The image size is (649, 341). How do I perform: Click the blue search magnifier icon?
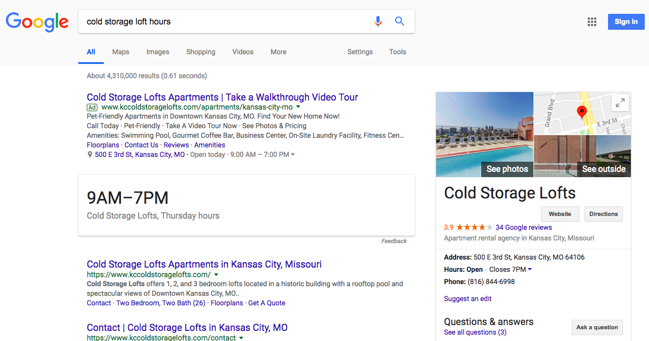(399, 21)
